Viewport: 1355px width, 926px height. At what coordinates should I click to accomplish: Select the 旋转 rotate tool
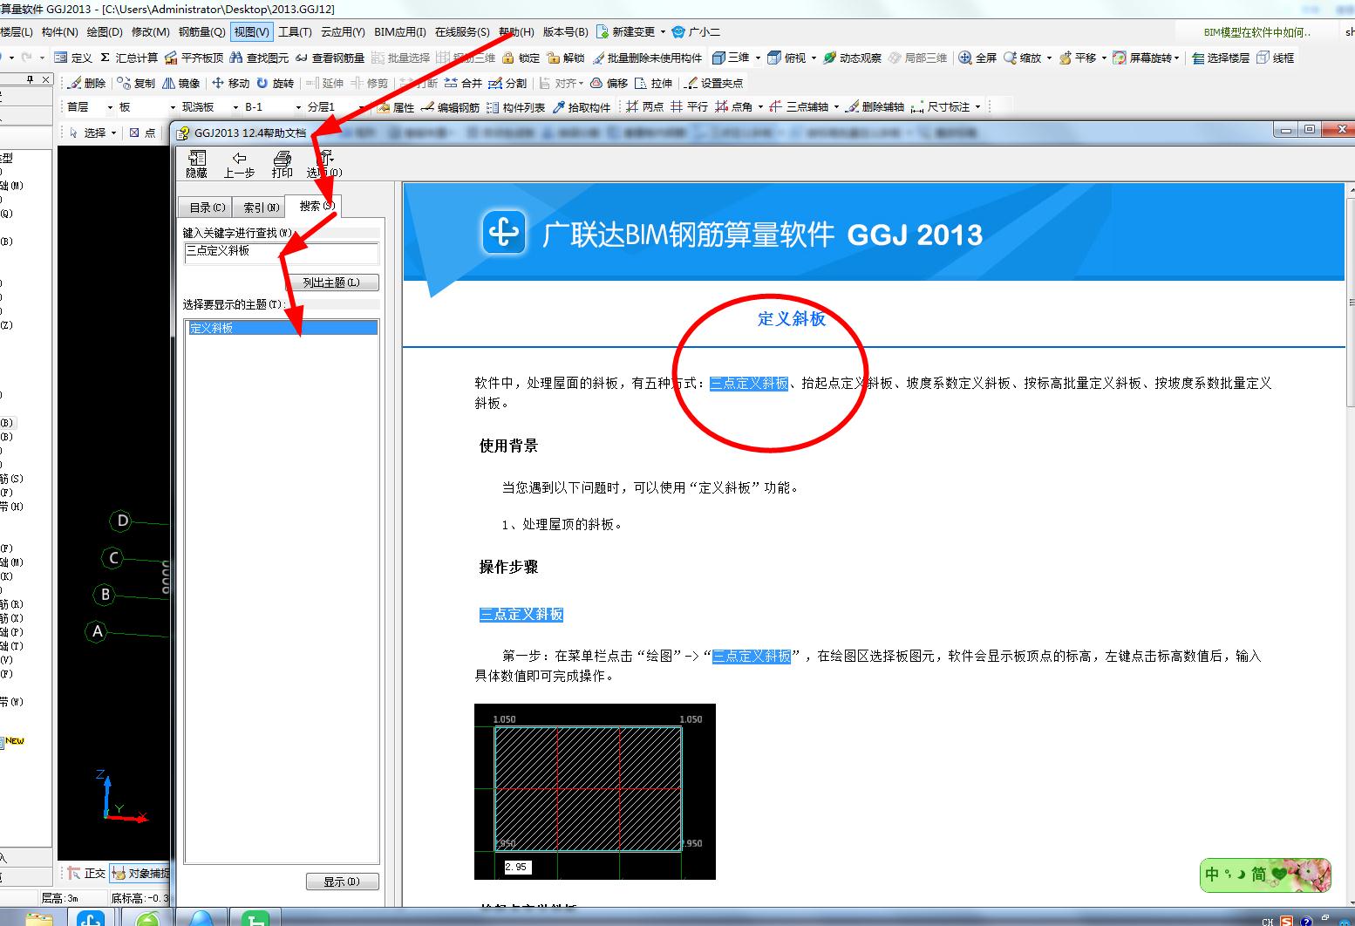point(276,83)
